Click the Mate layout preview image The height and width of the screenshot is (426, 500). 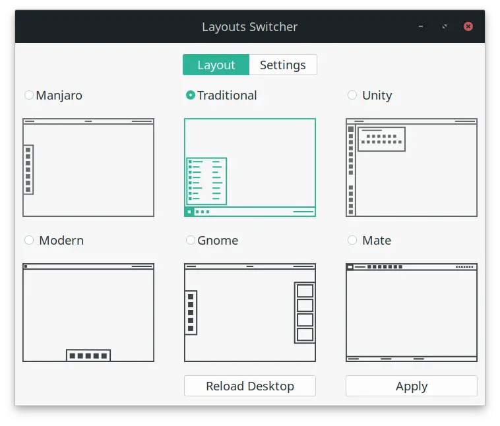[412, 313]
